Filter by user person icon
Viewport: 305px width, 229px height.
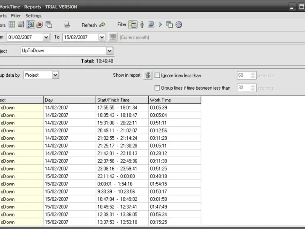click(142, 24)
